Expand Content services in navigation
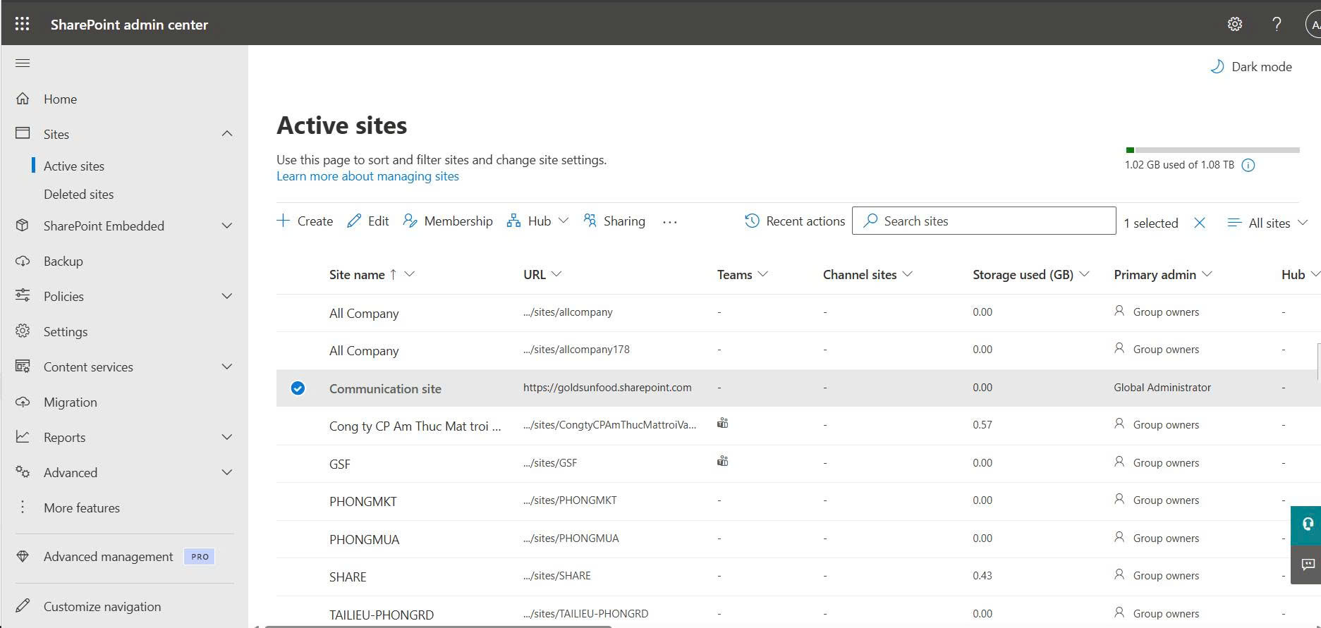This screenshot has height=628, width=1321. 227,367
